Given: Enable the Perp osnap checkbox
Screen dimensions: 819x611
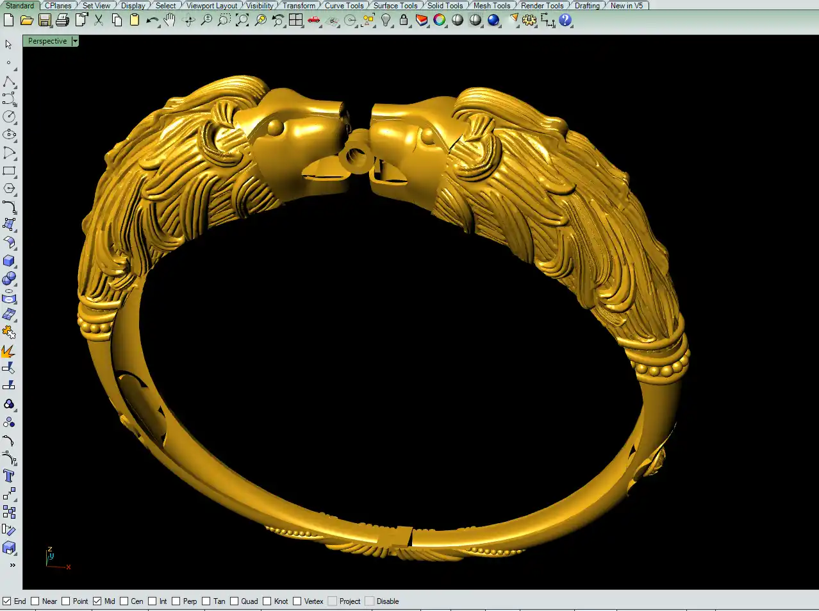Looking at the screenshot, I should click(176, 601).
